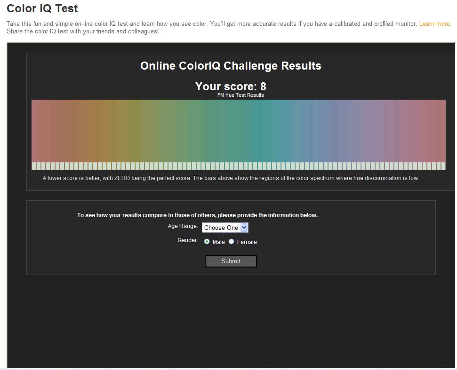
Task: Submit the age and gender form
Action: 231,261
